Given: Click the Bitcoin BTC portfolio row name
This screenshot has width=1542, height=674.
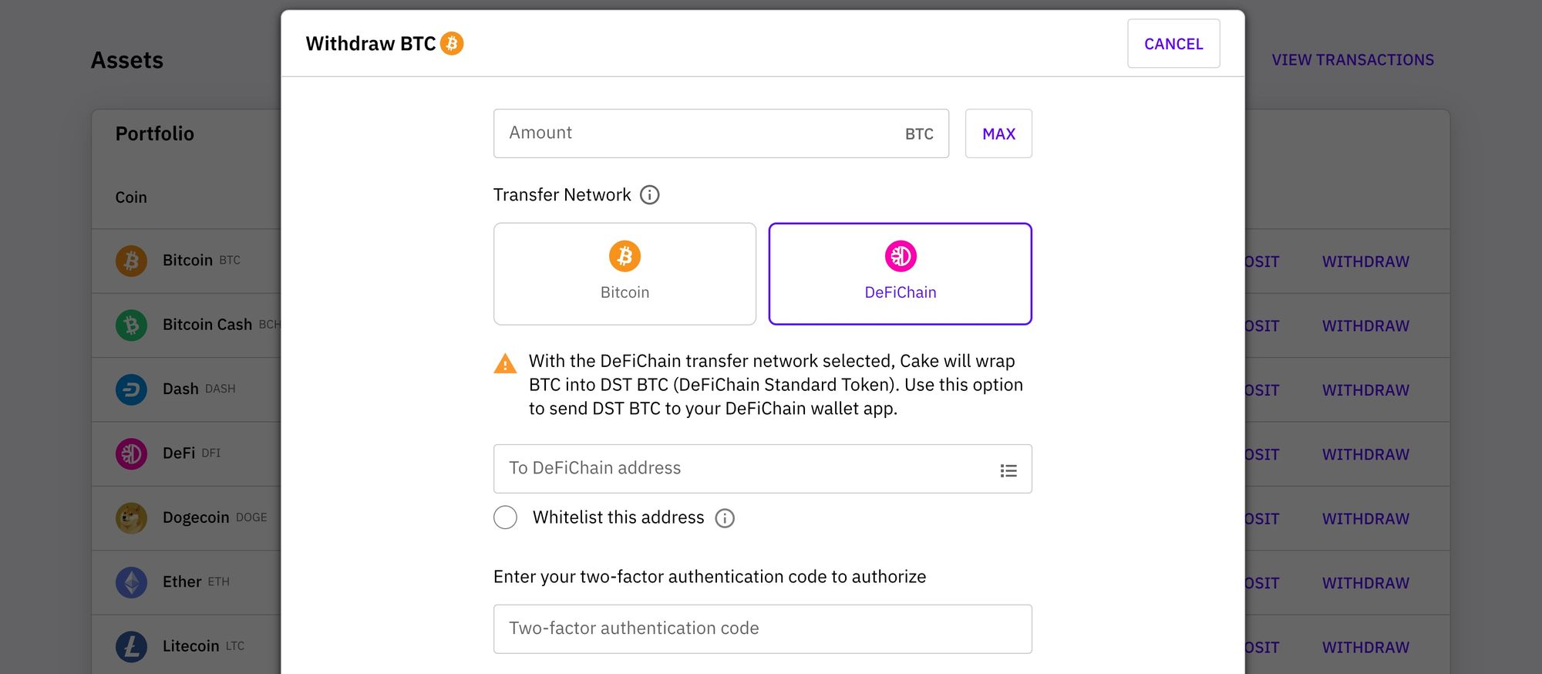Looking at the screenshot, I should click(201, 261).
